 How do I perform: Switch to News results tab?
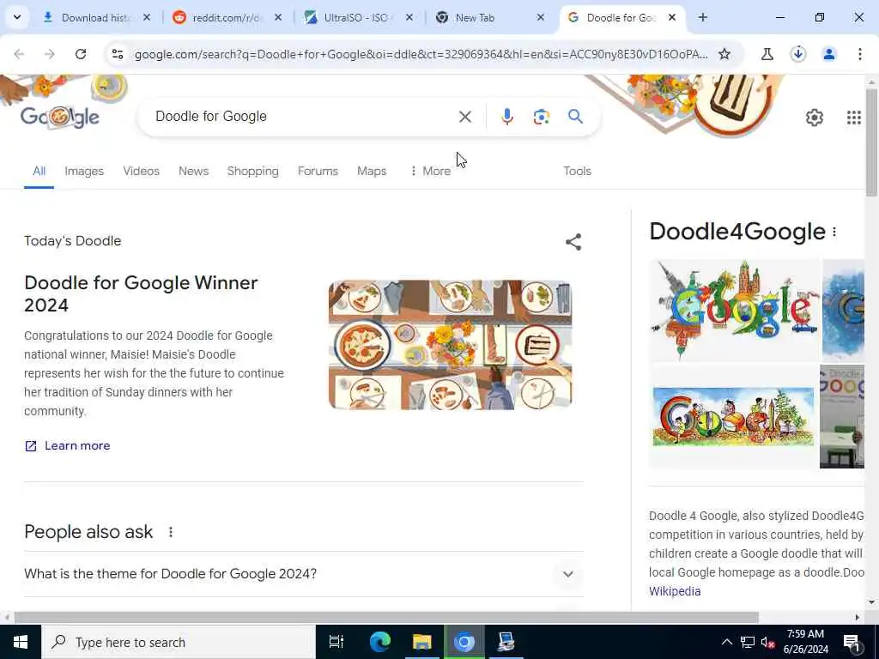pos(193,171)
